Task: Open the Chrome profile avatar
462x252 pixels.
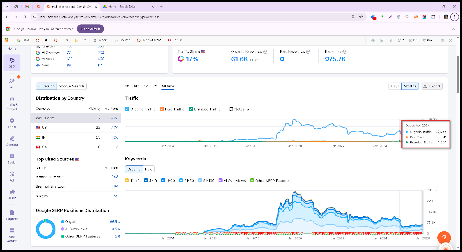Action: tap(446, 17)
